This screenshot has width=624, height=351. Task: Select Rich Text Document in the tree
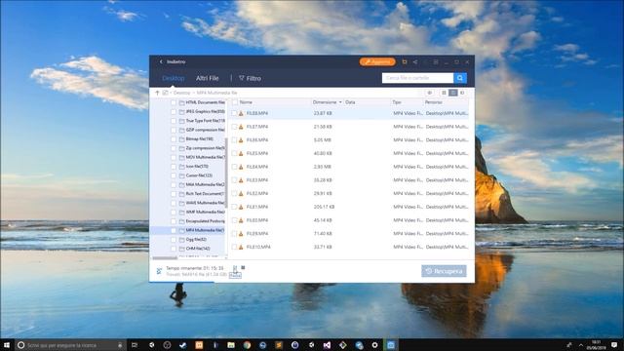205,194
